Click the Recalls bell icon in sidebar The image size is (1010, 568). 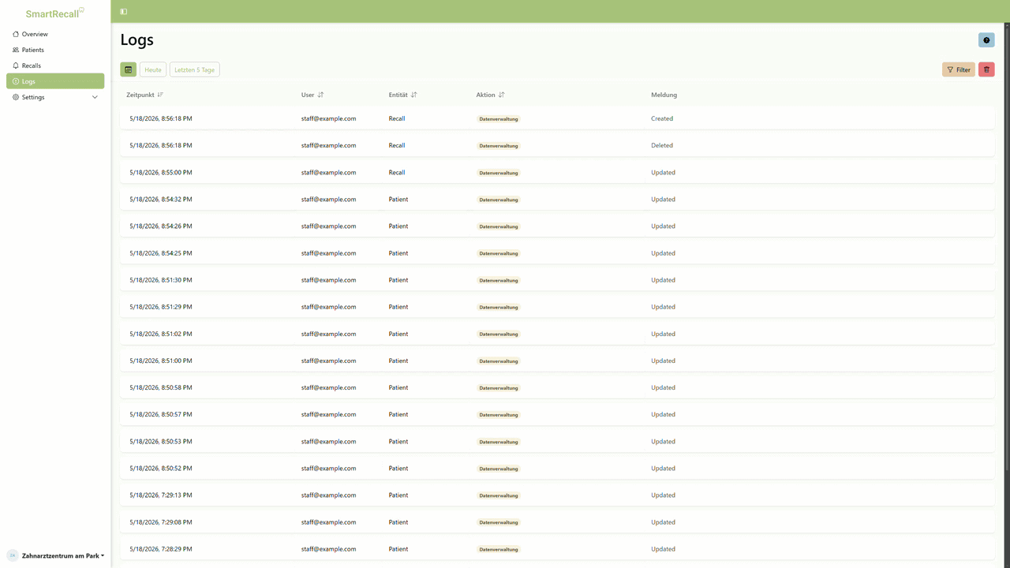pyautogui.click(x=16, y=65)
